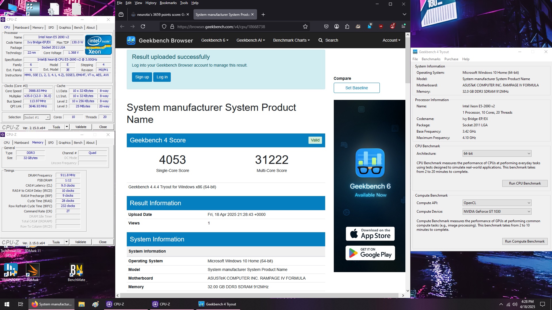
Task: Click the green Valid badge
Action: point(315,140)
